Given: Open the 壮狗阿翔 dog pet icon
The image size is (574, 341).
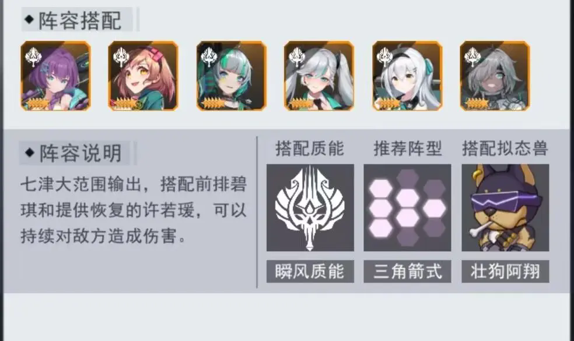Looking at the screenshot, I should tap(505, 208).
